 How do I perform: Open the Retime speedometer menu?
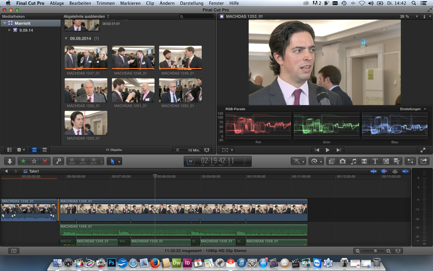click(x=316, y=161)
